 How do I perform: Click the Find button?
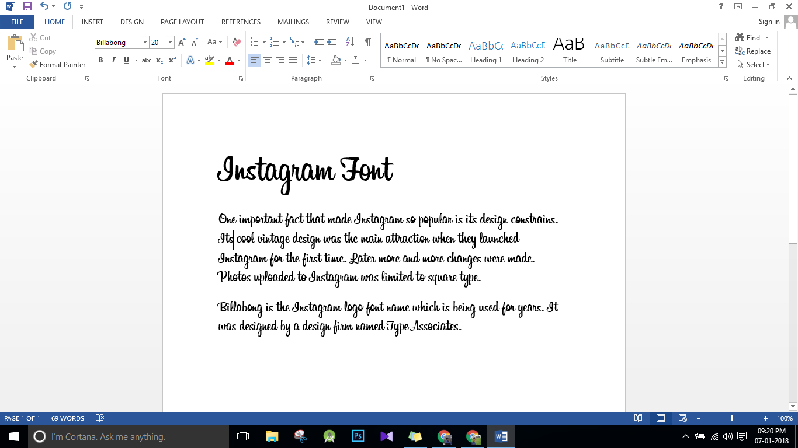point(749,37)
